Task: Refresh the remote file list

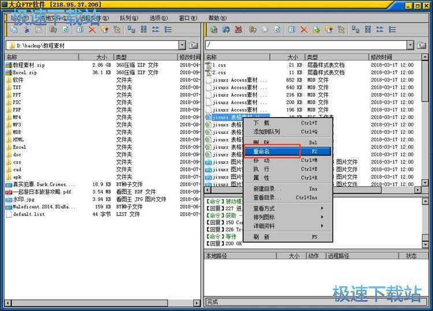Action: point(277,29)
